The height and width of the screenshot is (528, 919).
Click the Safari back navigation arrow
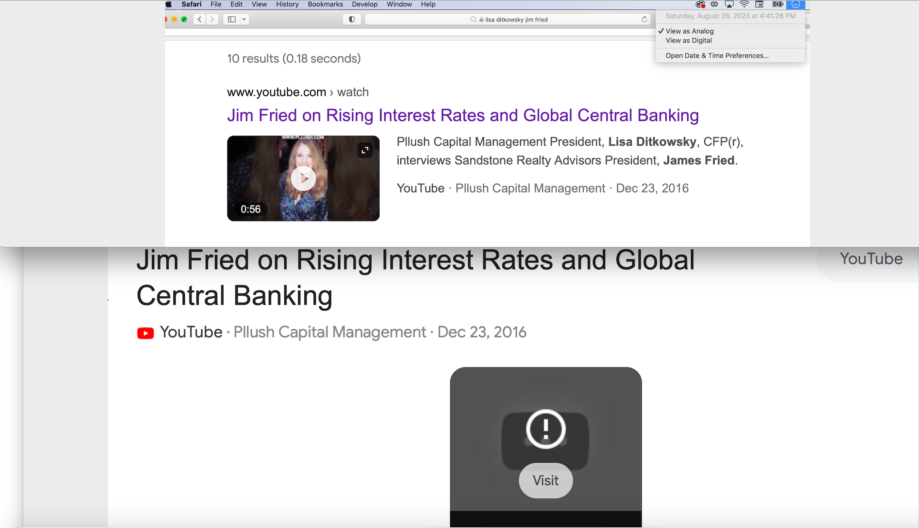[x=199, y=19]
